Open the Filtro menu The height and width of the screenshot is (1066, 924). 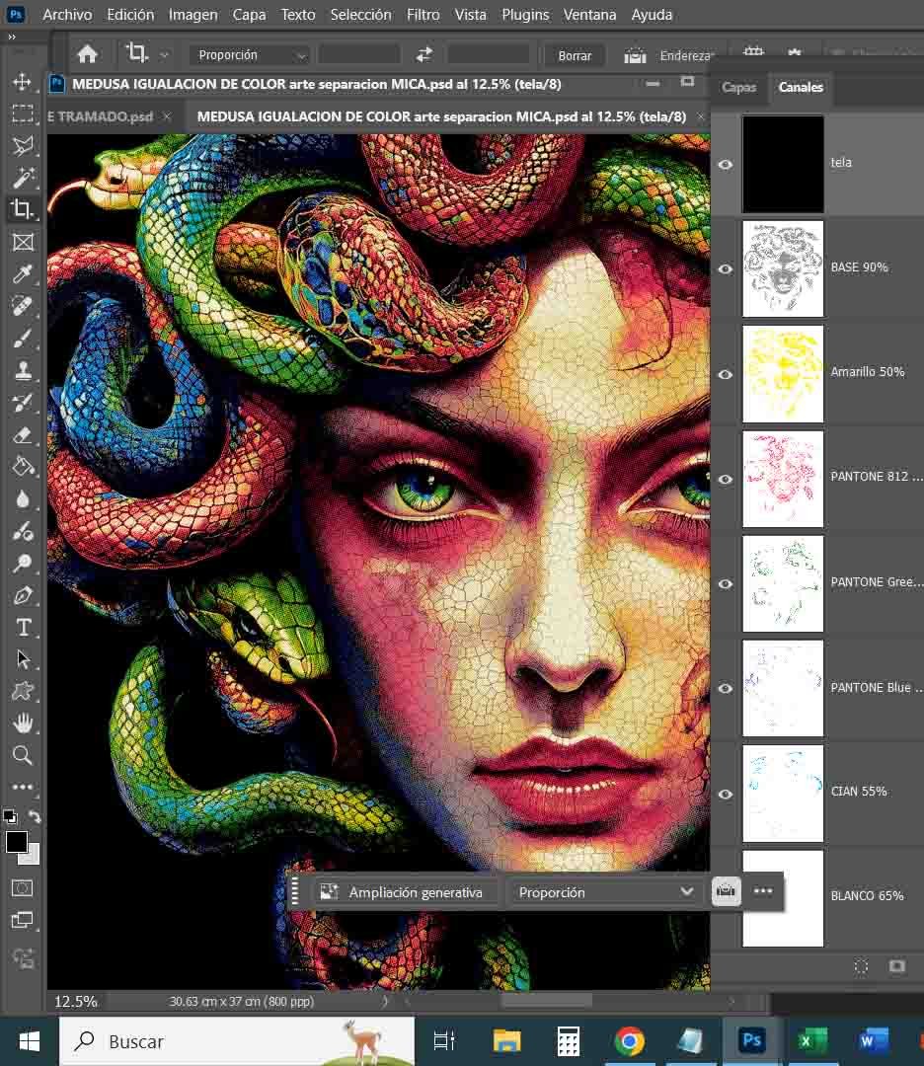point(423,15)
